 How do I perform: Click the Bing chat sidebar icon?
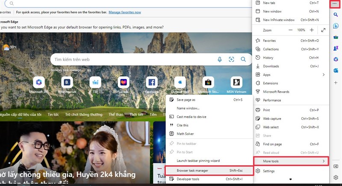coord(336,26)
